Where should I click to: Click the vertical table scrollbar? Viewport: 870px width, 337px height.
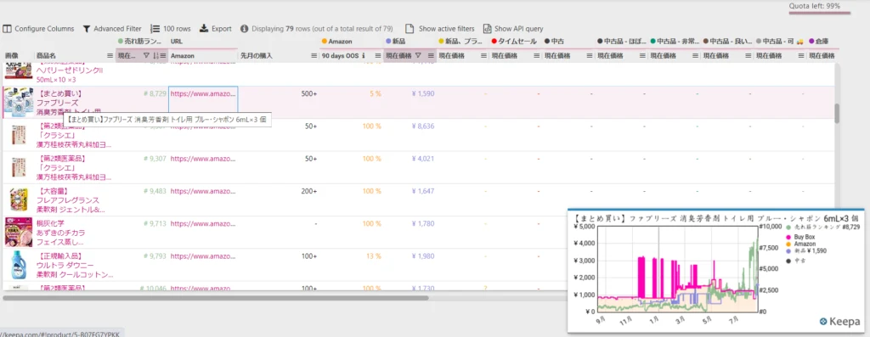pyautogui.click(x=837, y=113)
